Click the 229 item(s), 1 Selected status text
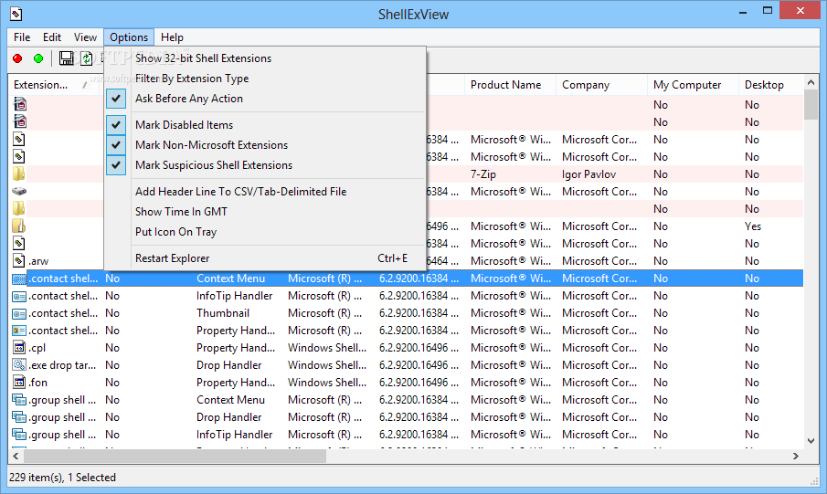This screenshot has width=827, height=494. coord(62,478)
